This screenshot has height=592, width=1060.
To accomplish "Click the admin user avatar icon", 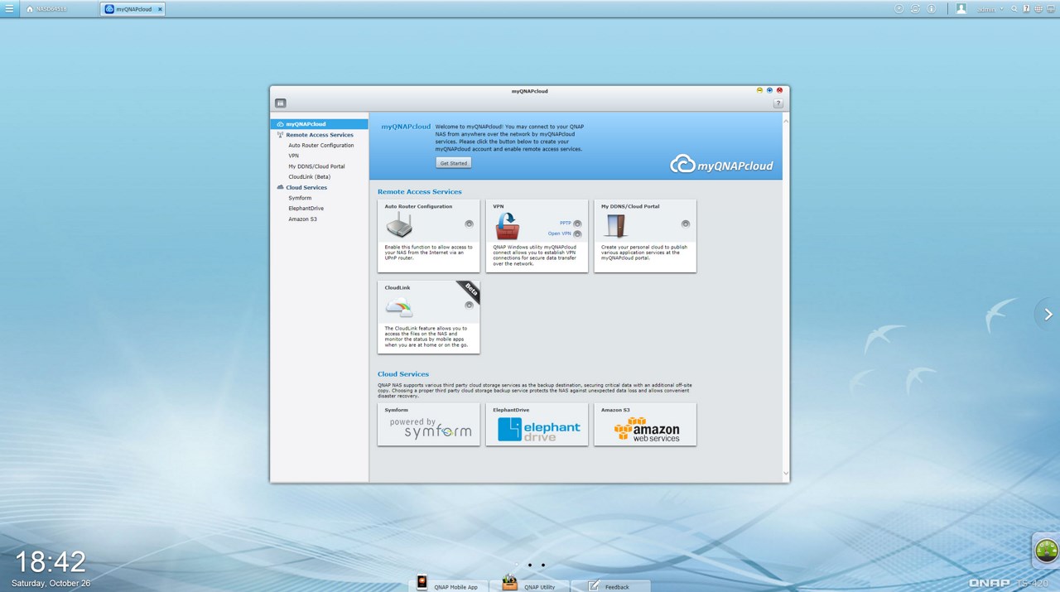I will (961, 9).
